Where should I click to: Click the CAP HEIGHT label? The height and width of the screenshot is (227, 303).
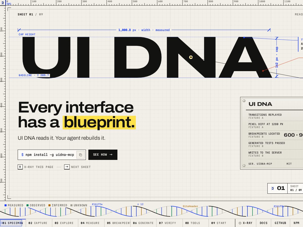(x=27, y=35)
